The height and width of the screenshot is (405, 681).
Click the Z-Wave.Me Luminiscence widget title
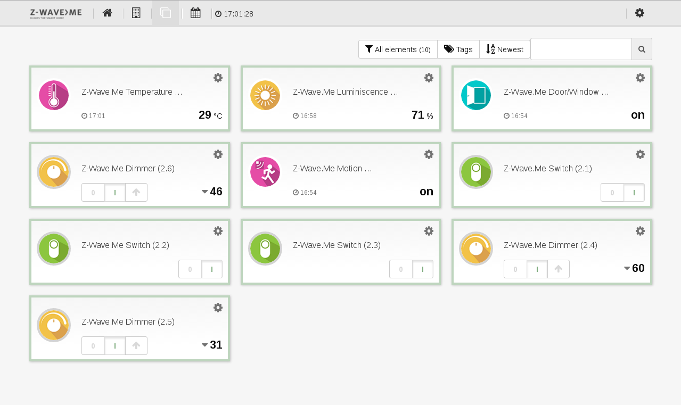[x=346, y=92]
